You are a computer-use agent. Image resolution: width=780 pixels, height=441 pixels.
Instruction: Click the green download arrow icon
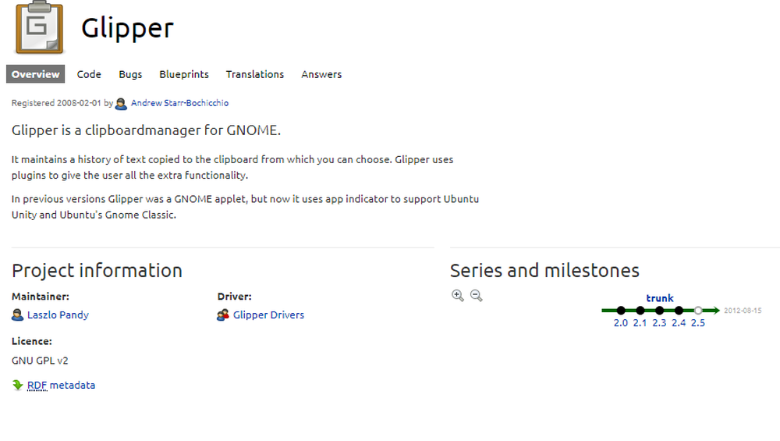(x=17, y=386)
